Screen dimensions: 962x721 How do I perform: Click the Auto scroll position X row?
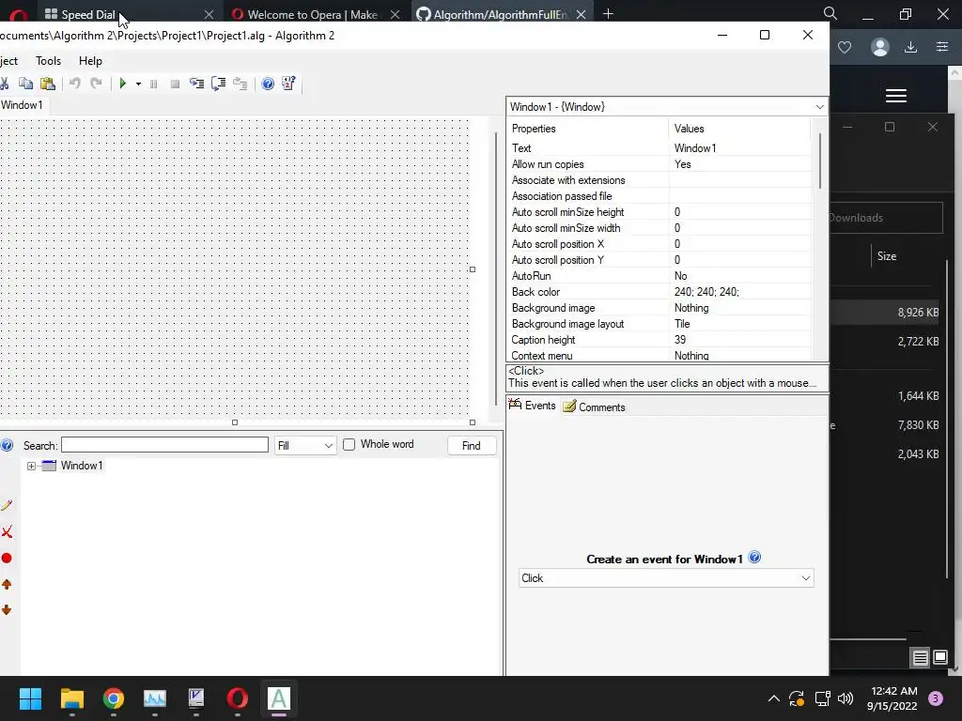(x=660, y=244)
